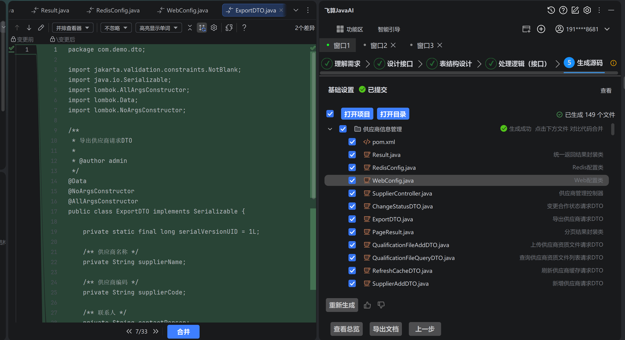
Task: Go to next file double chevron
Action: (x=156, y=331)
